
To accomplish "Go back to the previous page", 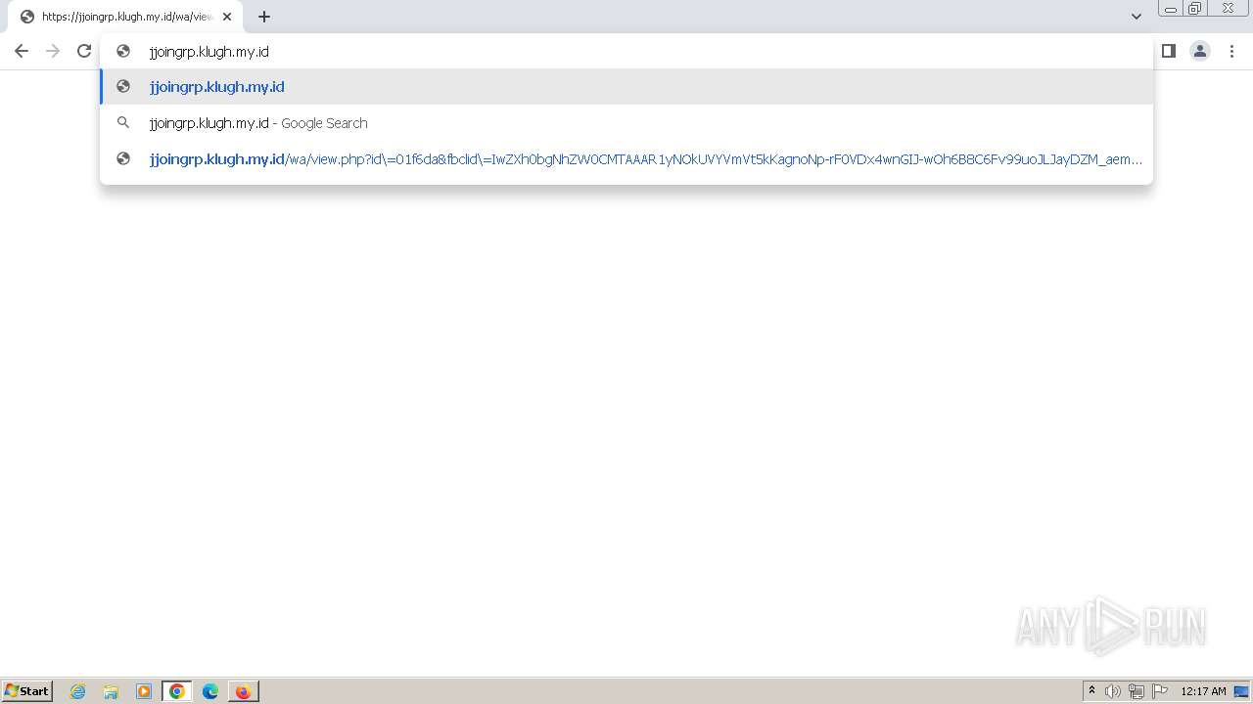I will tap(22, 51).
